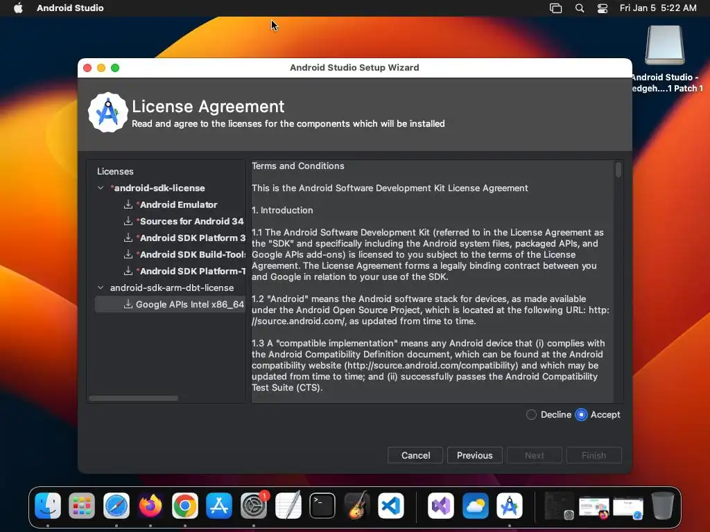
Task: Select the Android SDK Platform-T entry
Action: click(171, 271)
